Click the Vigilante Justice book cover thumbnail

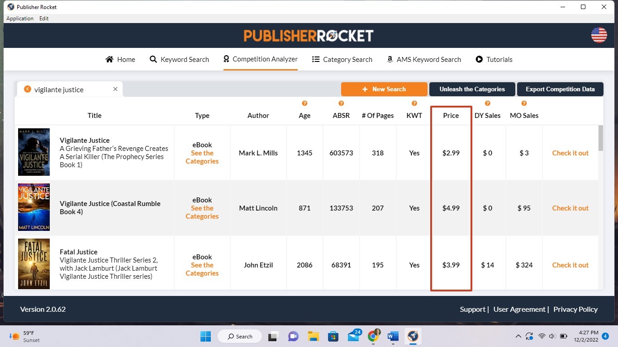click(x=33, y=152)
